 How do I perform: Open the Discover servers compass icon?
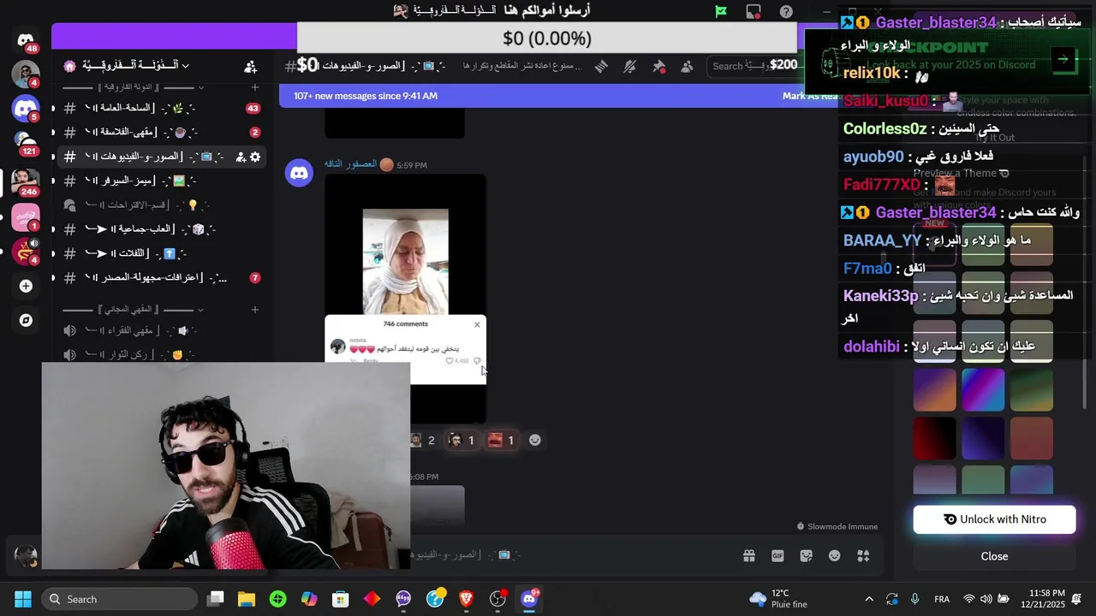click(26, 320)
